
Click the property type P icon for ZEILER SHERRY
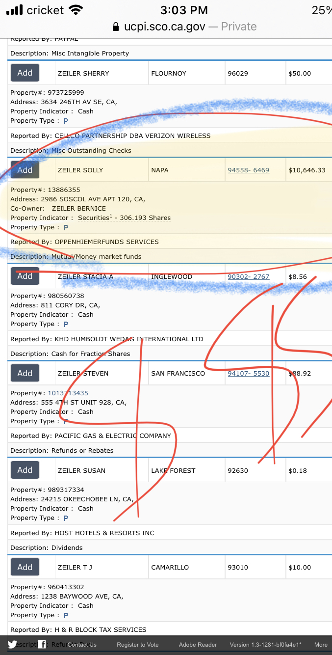pos(66,121)
